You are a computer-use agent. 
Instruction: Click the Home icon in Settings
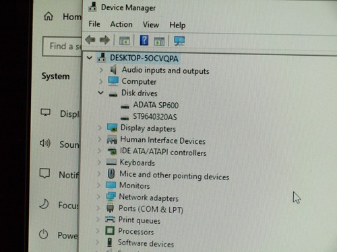(x=49, y=16)
